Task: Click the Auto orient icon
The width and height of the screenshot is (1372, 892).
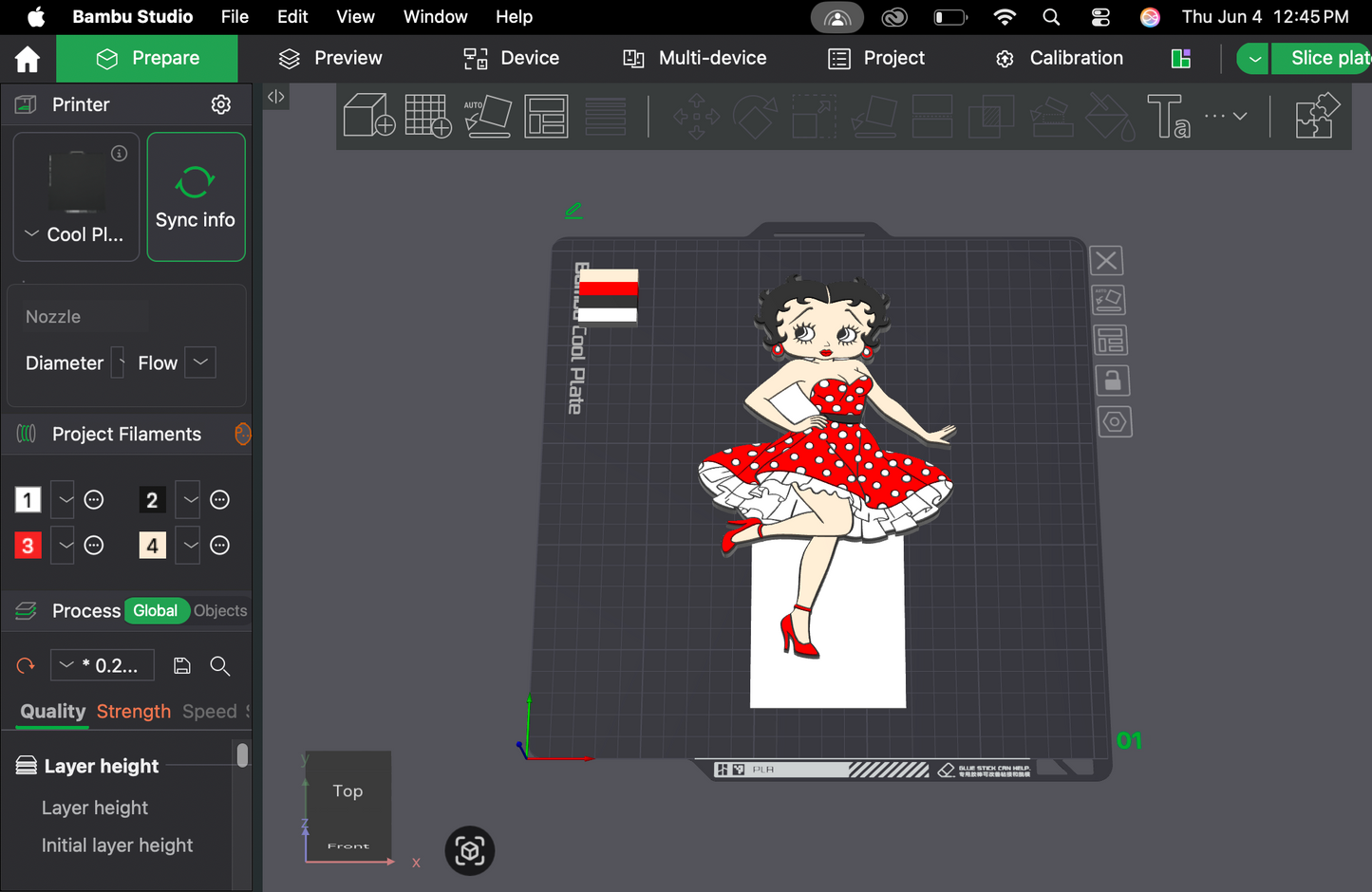Action: tap(488, 116)
